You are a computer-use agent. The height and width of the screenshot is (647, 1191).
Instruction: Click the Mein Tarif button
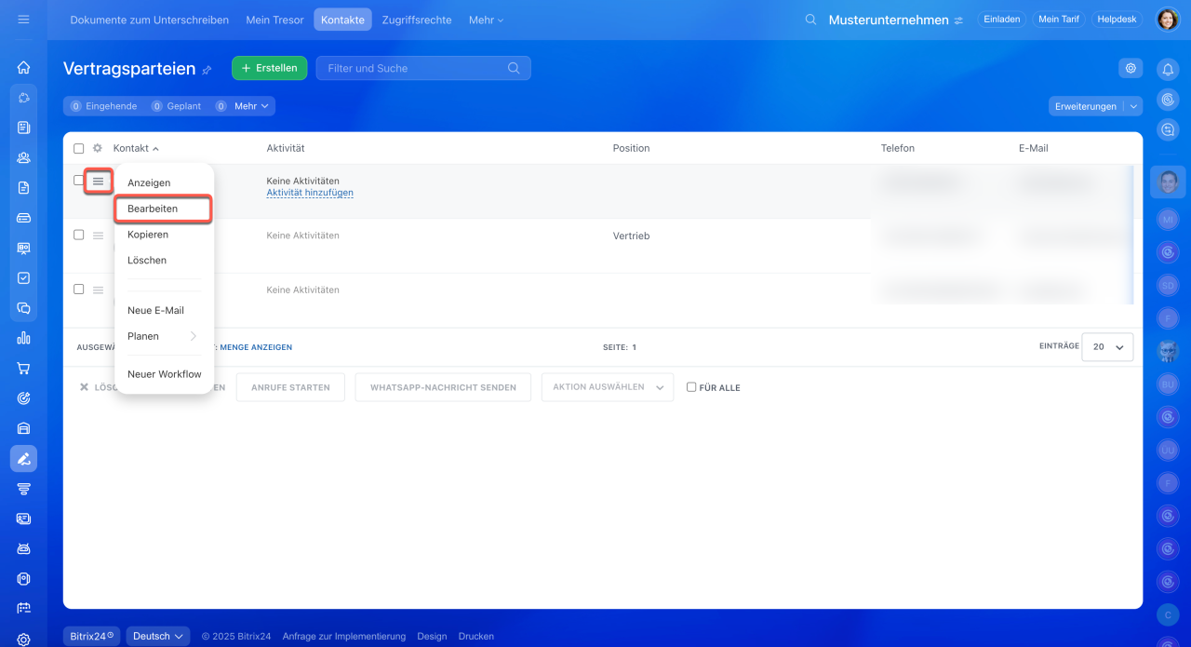click(x=1059, y=20)
